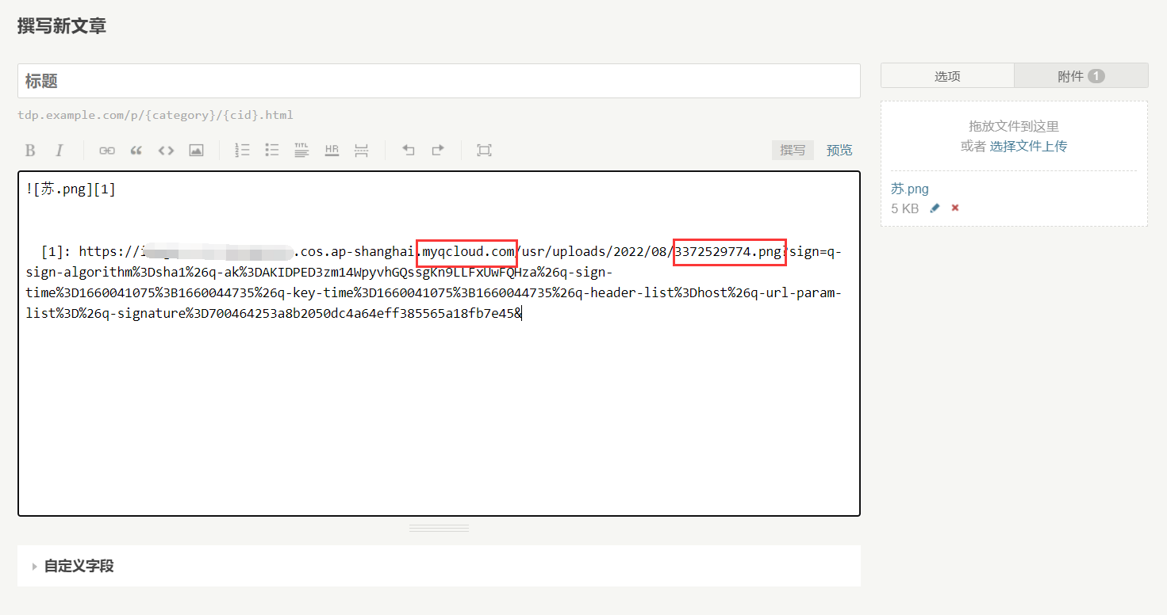
Task: Click the editor resize handle below text area
Action: [439, 528]
